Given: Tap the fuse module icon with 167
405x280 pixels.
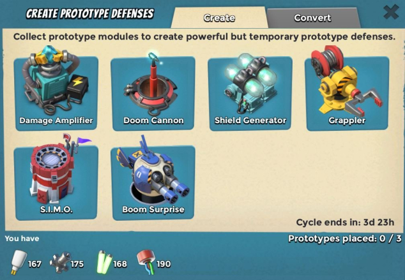Looking at the screenshot, I should 19,262.
